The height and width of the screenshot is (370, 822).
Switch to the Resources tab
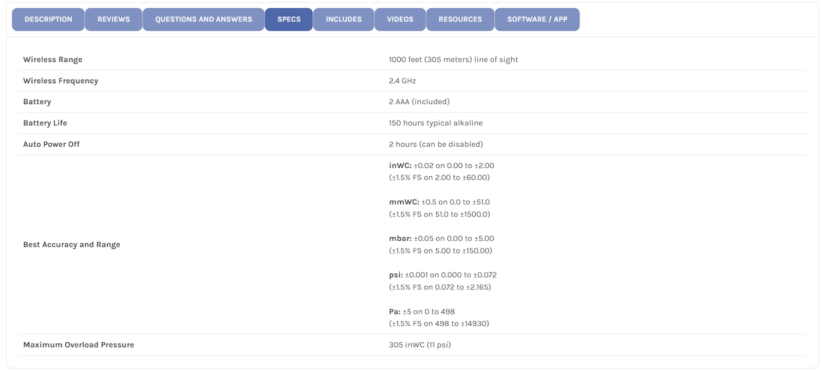460,20
